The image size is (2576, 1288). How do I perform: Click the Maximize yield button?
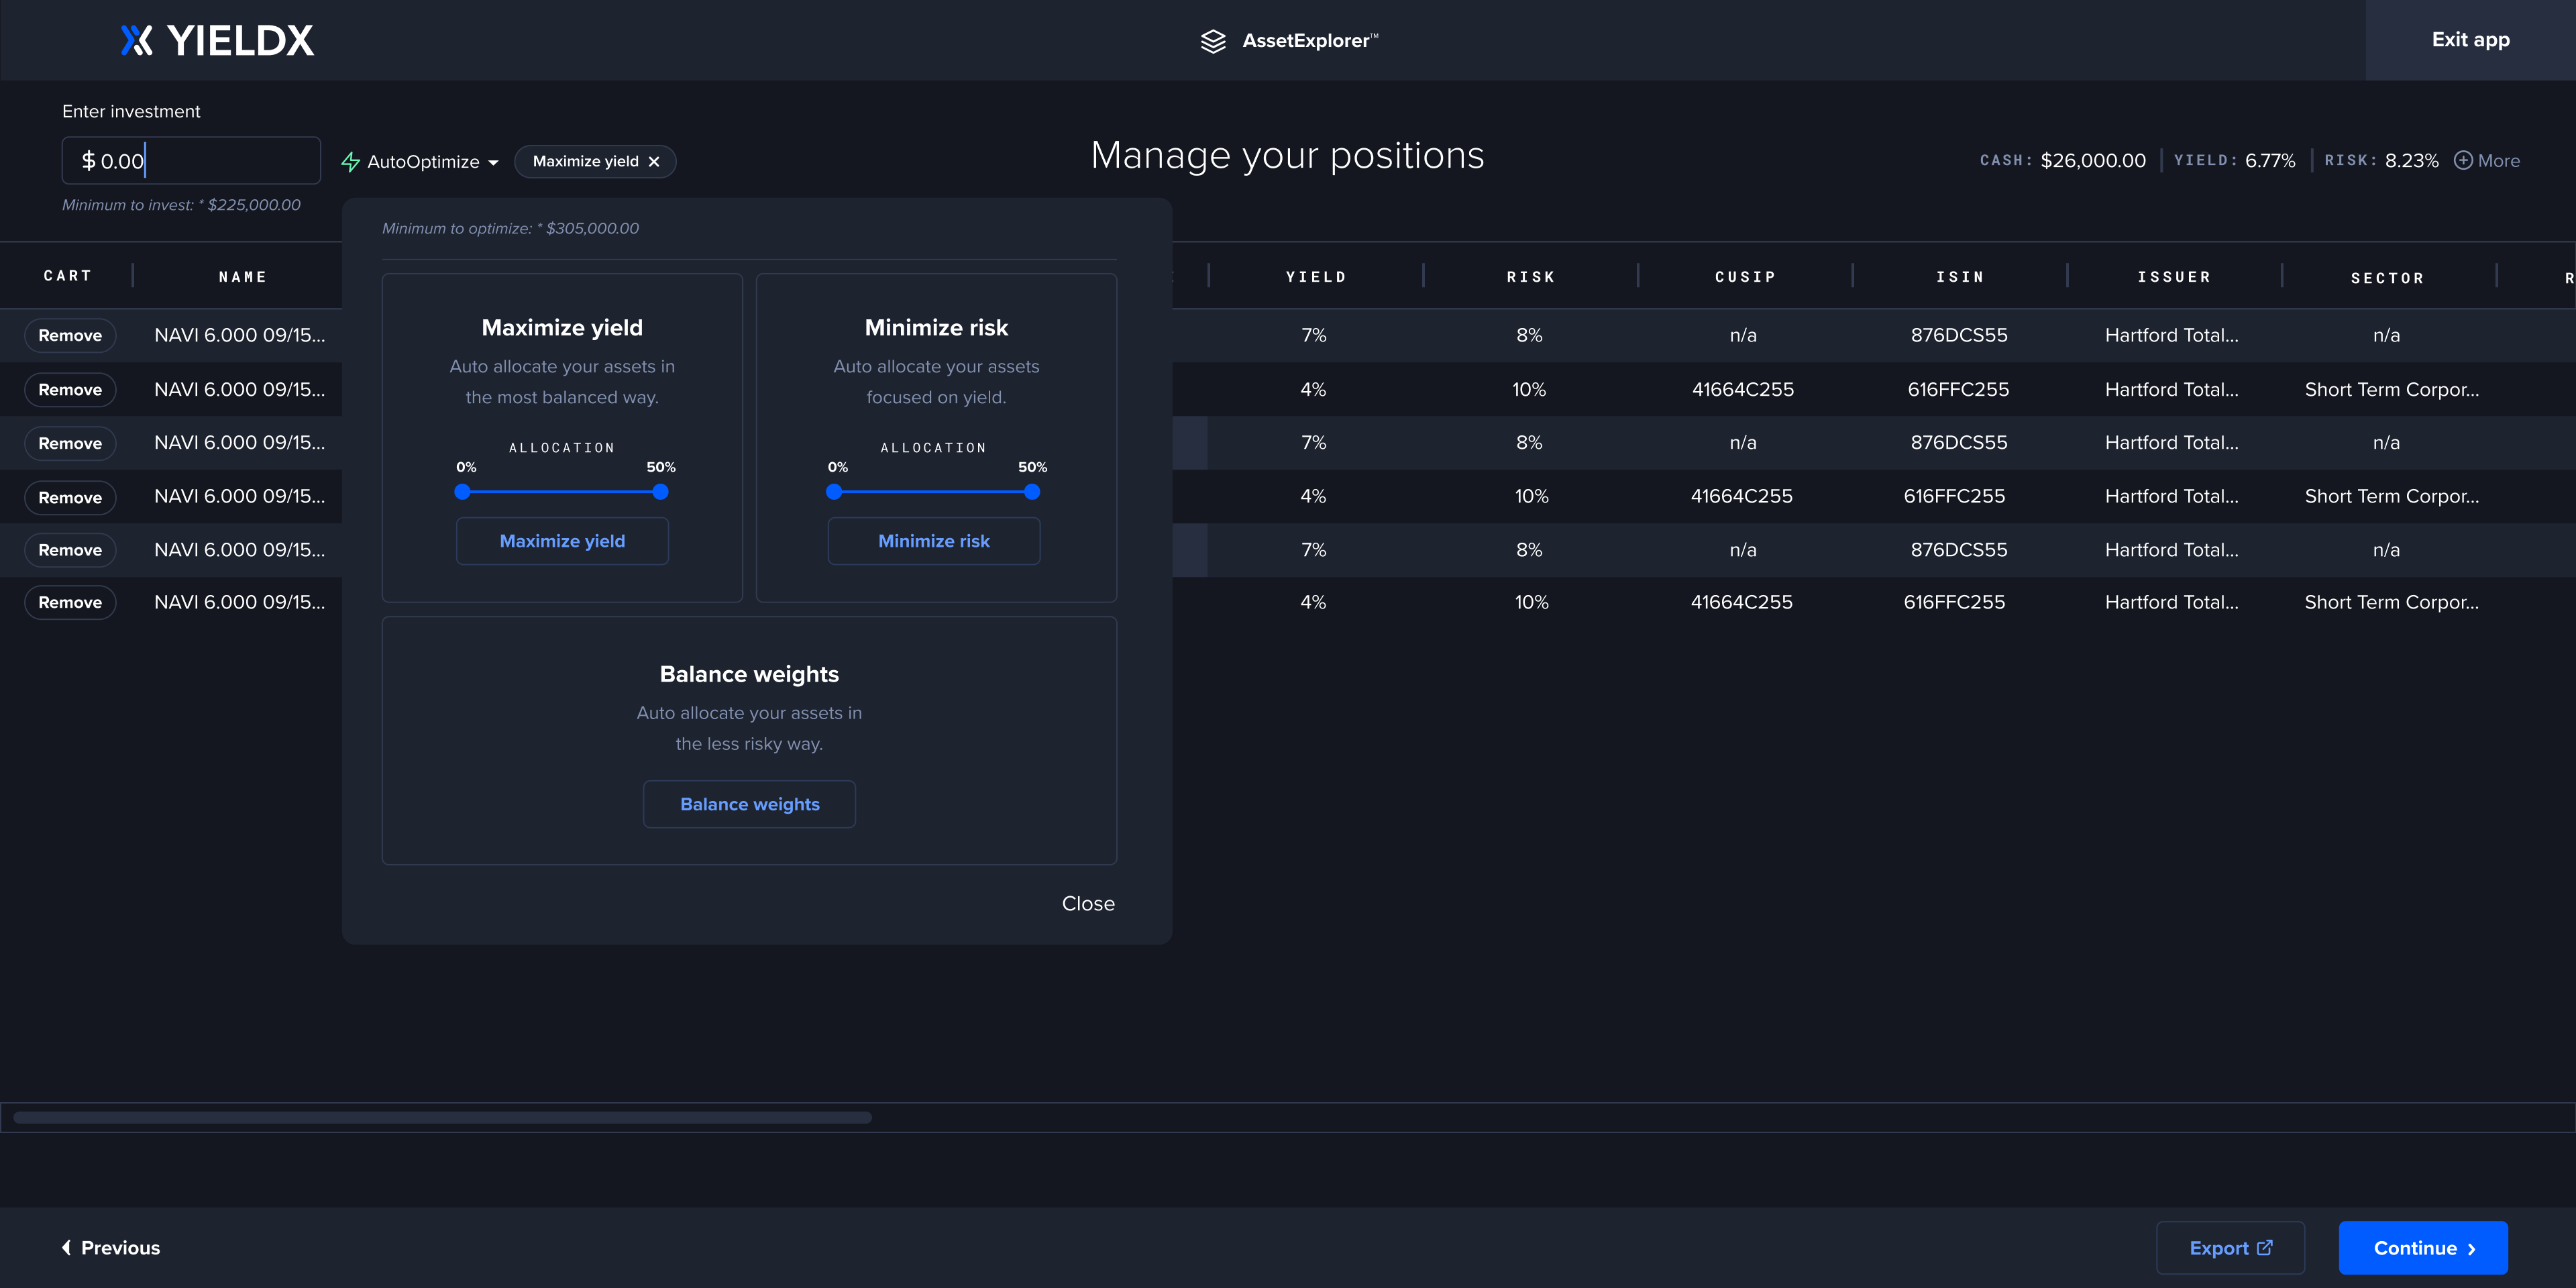click(x=562, y=541)
